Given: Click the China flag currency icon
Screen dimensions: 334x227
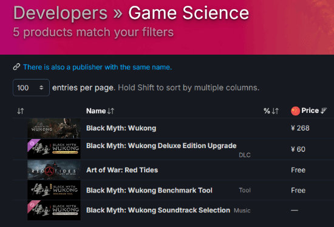Looking at the screenshot, I should tap(296, 111).
